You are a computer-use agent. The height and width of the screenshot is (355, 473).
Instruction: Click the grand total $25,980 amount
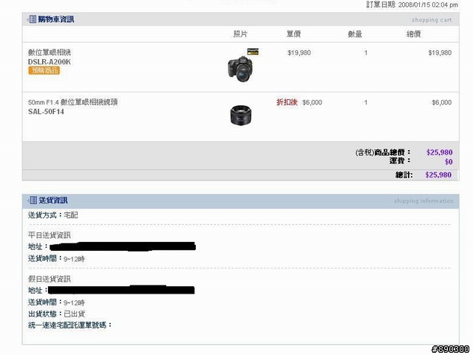438,175
